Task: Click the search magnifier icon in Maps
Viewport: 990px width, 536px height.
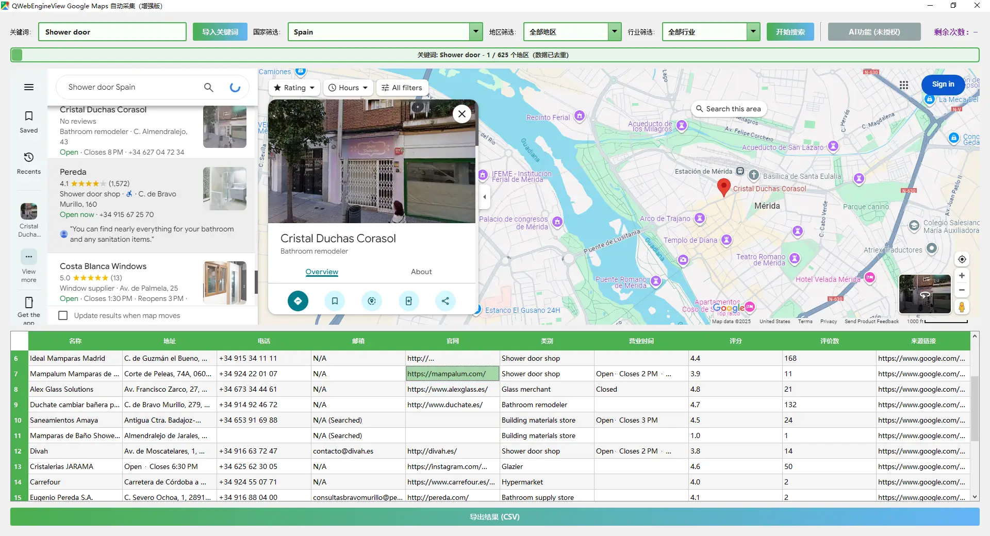Action: 208,87
